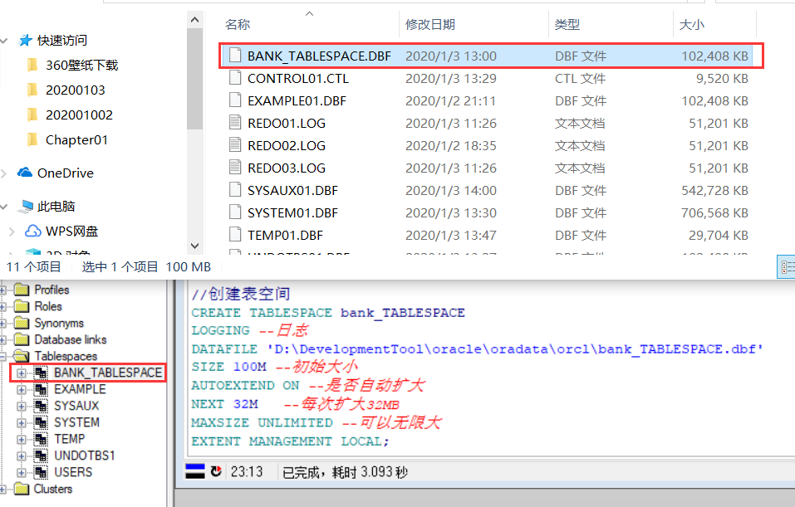
Task: Click the navigation pane scrollbar thumb
Action: pyautogui.click(x=194, y=79)
